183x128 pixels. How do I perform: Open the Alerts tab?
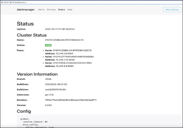[41, 10]
